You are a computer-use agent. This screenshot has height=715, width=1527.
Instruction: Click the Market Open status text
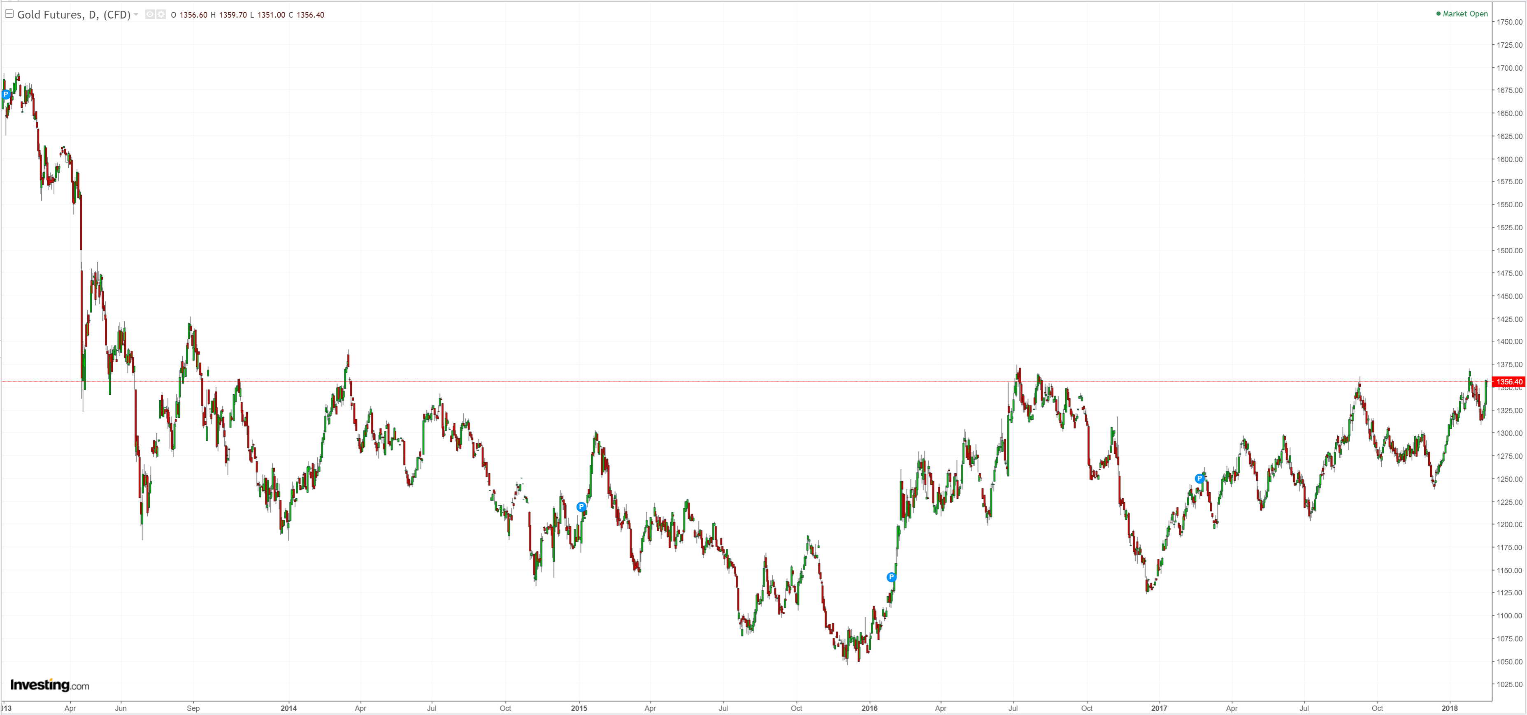(1465, 14)
